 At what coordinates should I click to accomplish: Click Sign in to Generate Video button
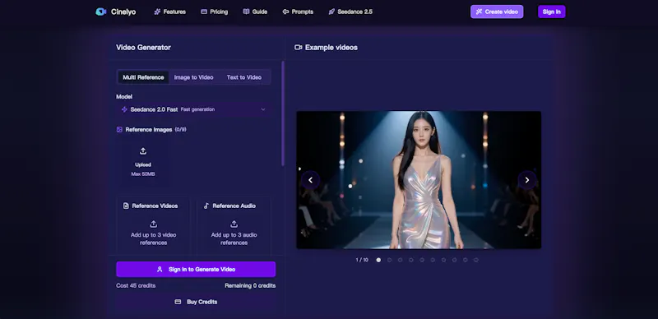[x=196, y=270]
